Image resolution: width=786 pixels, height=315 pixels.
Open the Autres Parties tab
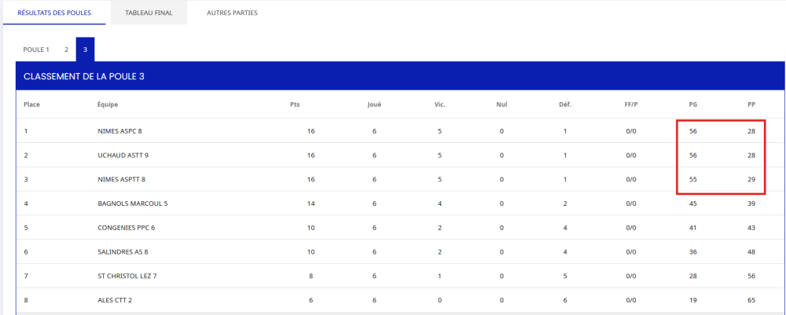click(232, 13)
